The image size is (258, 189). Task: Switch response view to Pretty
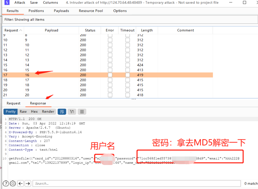(x=10, y=112)
